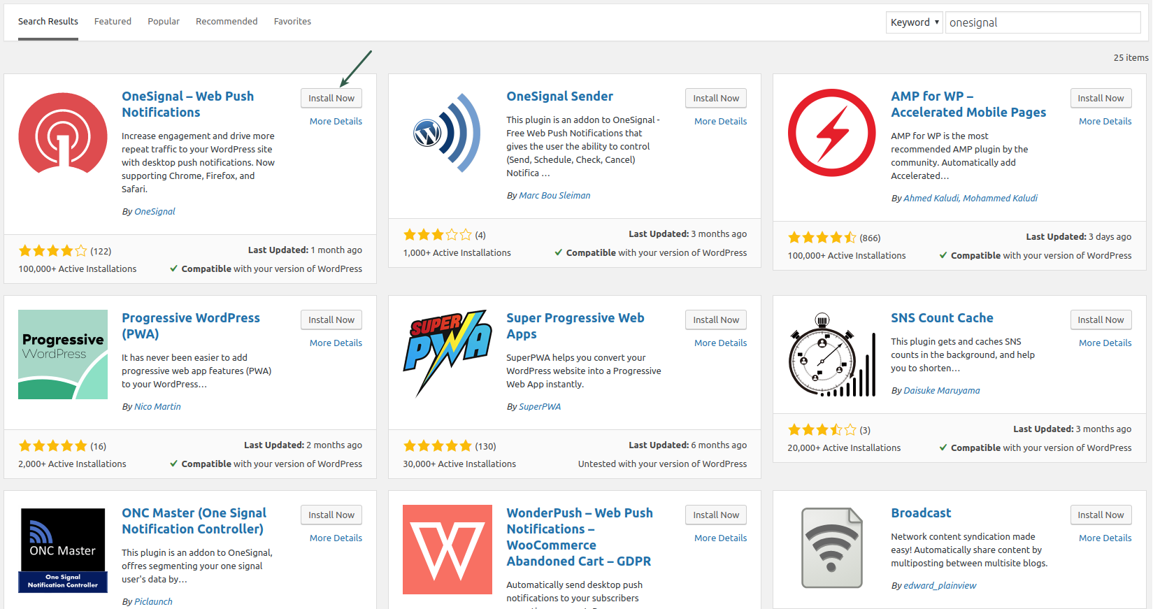Switch to the Popular tab
1153x609 pixels.
pyautogui.click(x=164, y=22)
